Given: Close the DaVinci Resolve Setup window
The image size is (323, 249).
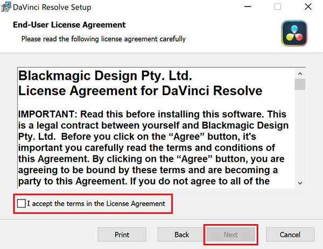Looking at the screenshot, I should (x=308, y=7).
